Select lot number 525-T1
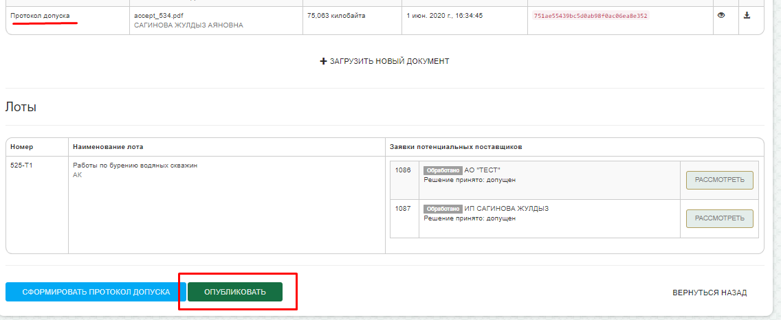Image resolution: width=781 pixels, height=320 pixels. 21,165
